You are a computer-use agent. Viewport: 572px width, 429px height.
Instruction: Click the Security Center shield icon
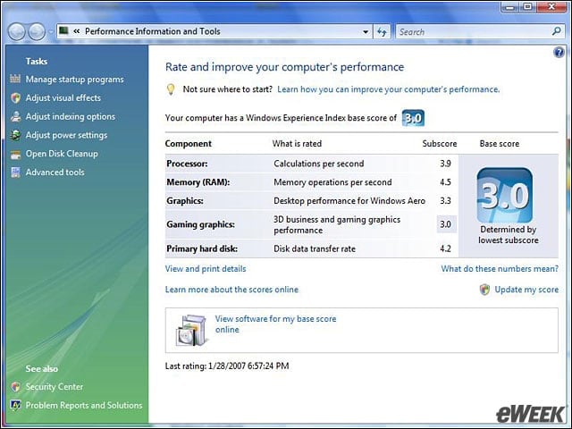(x=15, y=387)
